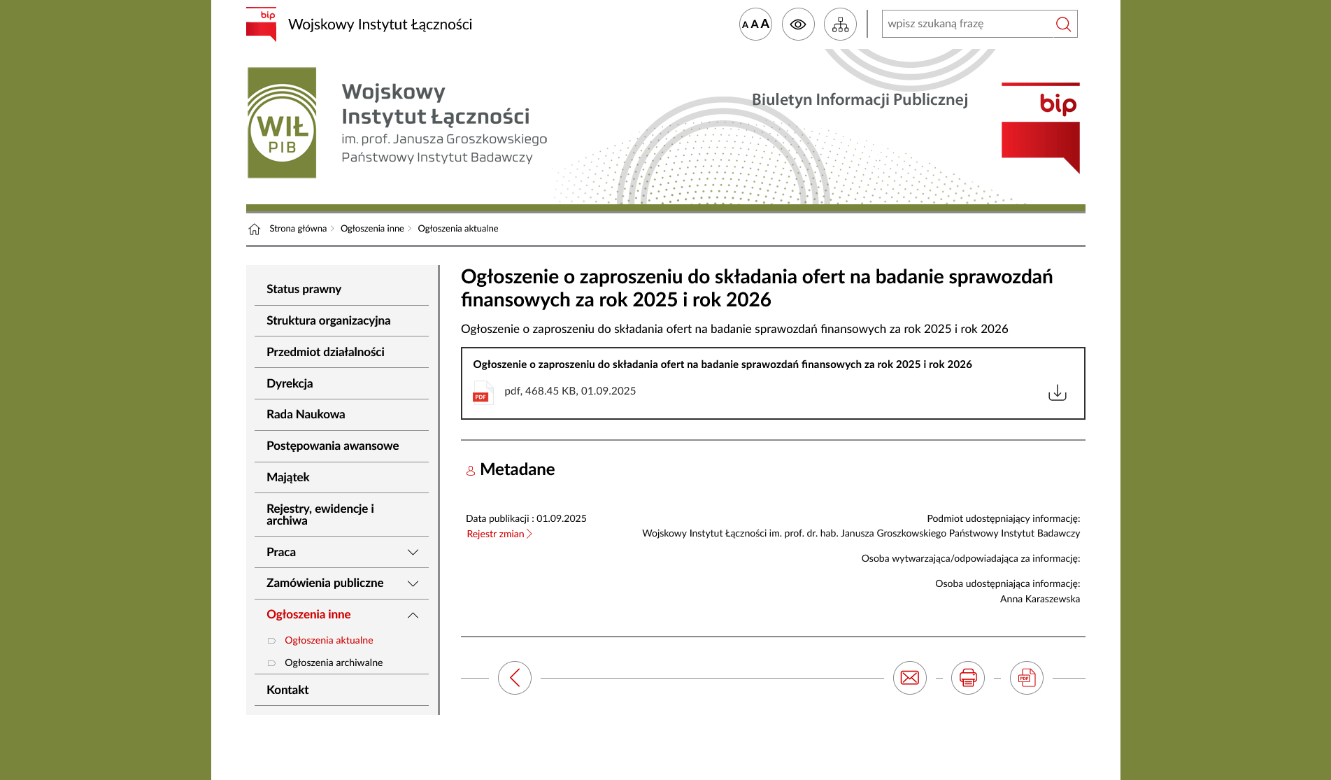
Task: Click the WIŁ PIB logo
Action: click(x=282, y=123)
